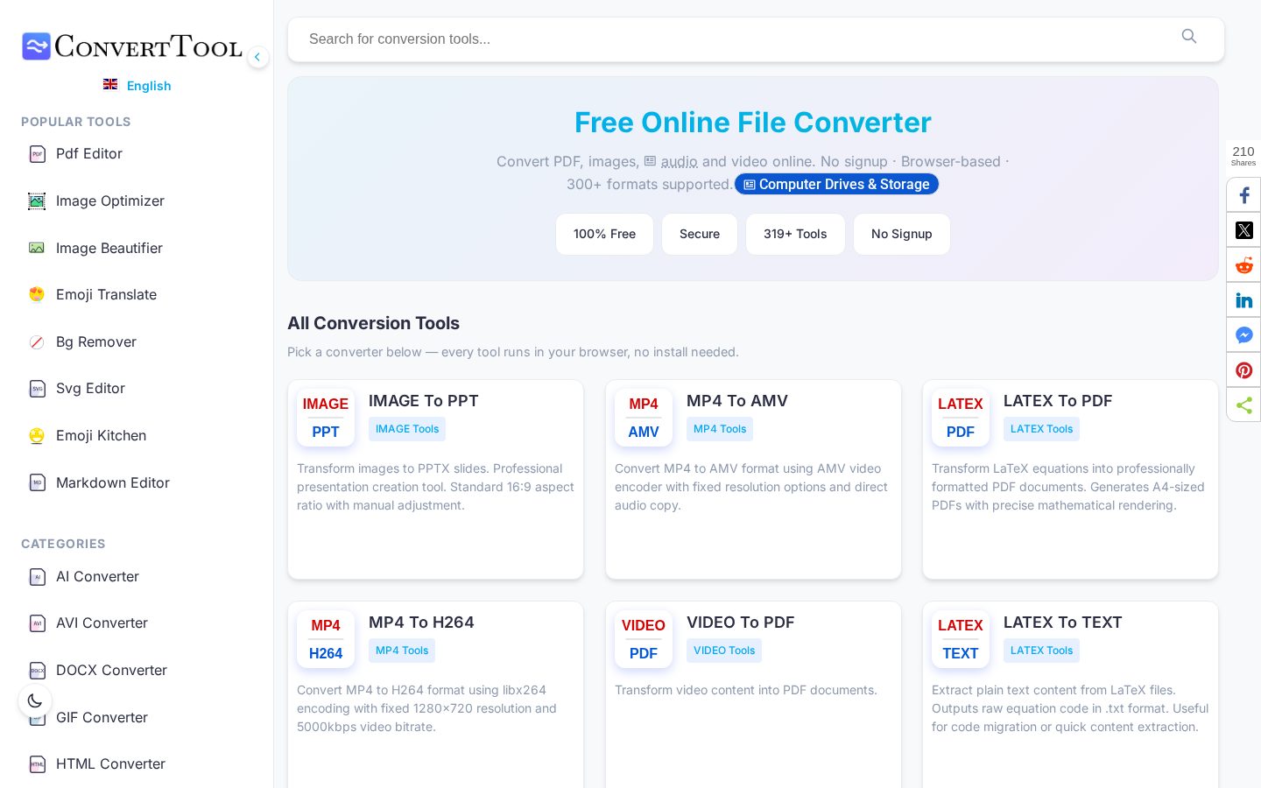The height and width of the screenshot is (788, 1261).
Task: Click the Computer Drives & Storage badge
Action: pyautogui.click(x=836, y=184)
